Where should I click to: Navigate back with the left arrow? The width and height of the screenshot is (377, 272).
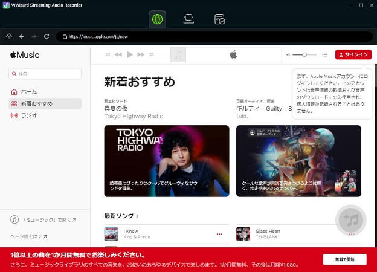[22, 36]
